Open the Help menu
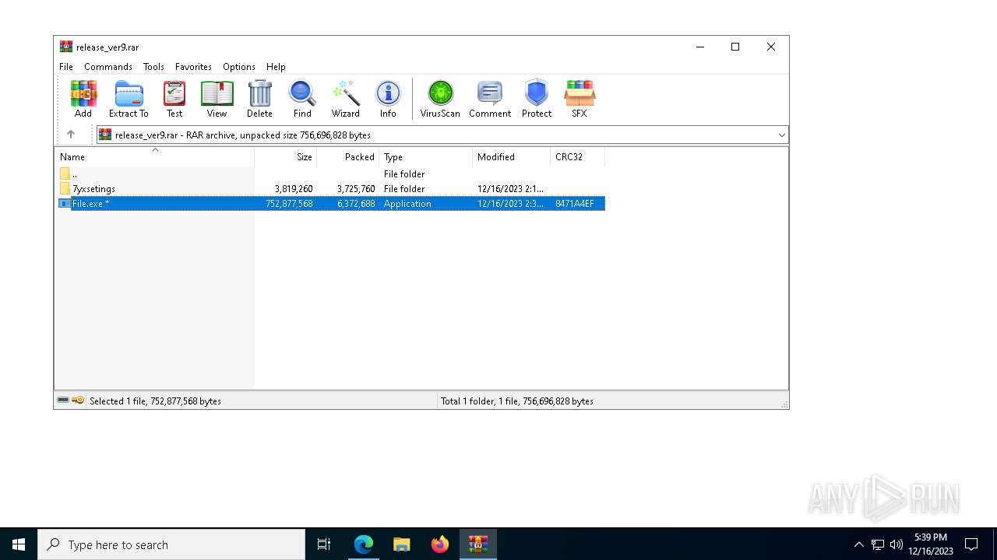The width and height of the screenshot is (997, 560). [276, 67]
